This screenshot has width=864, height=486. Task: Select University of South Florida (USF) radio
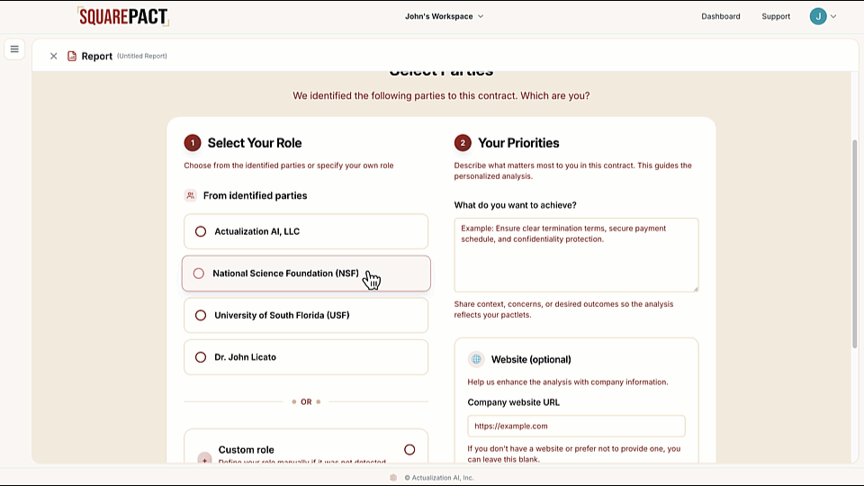[201, 315]
